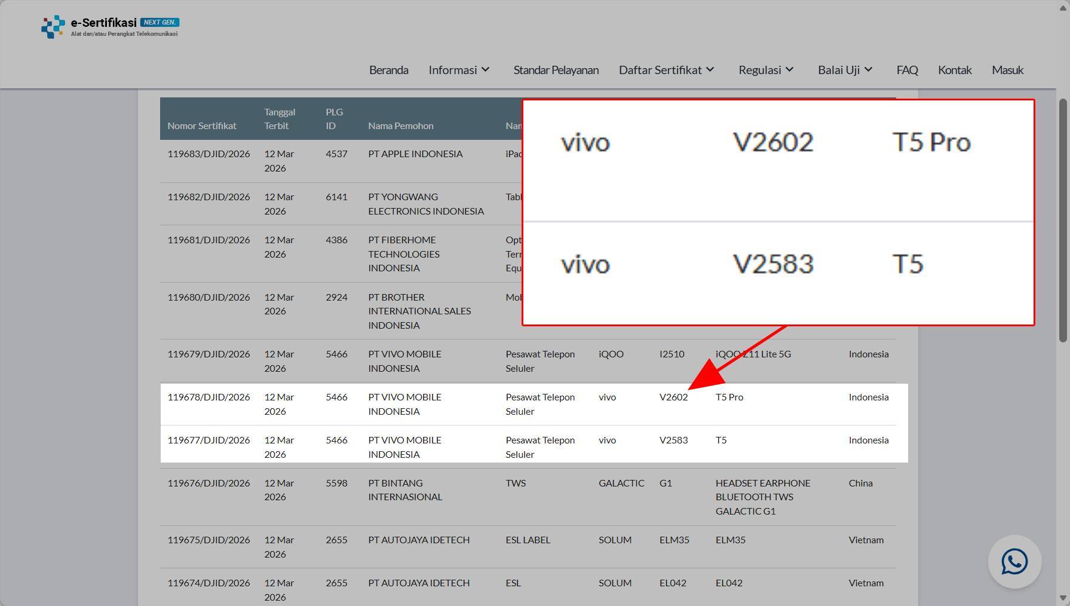1070x606 pixels.
Task: Go to the Beranda page
Action: tap(389, 70)
